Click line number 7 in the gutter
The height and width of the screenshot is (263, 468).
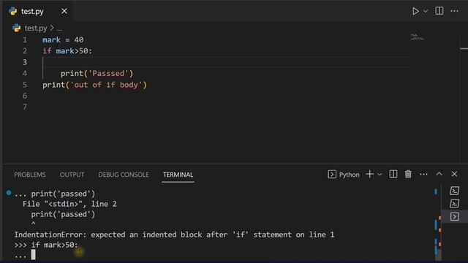coord(25,107)
